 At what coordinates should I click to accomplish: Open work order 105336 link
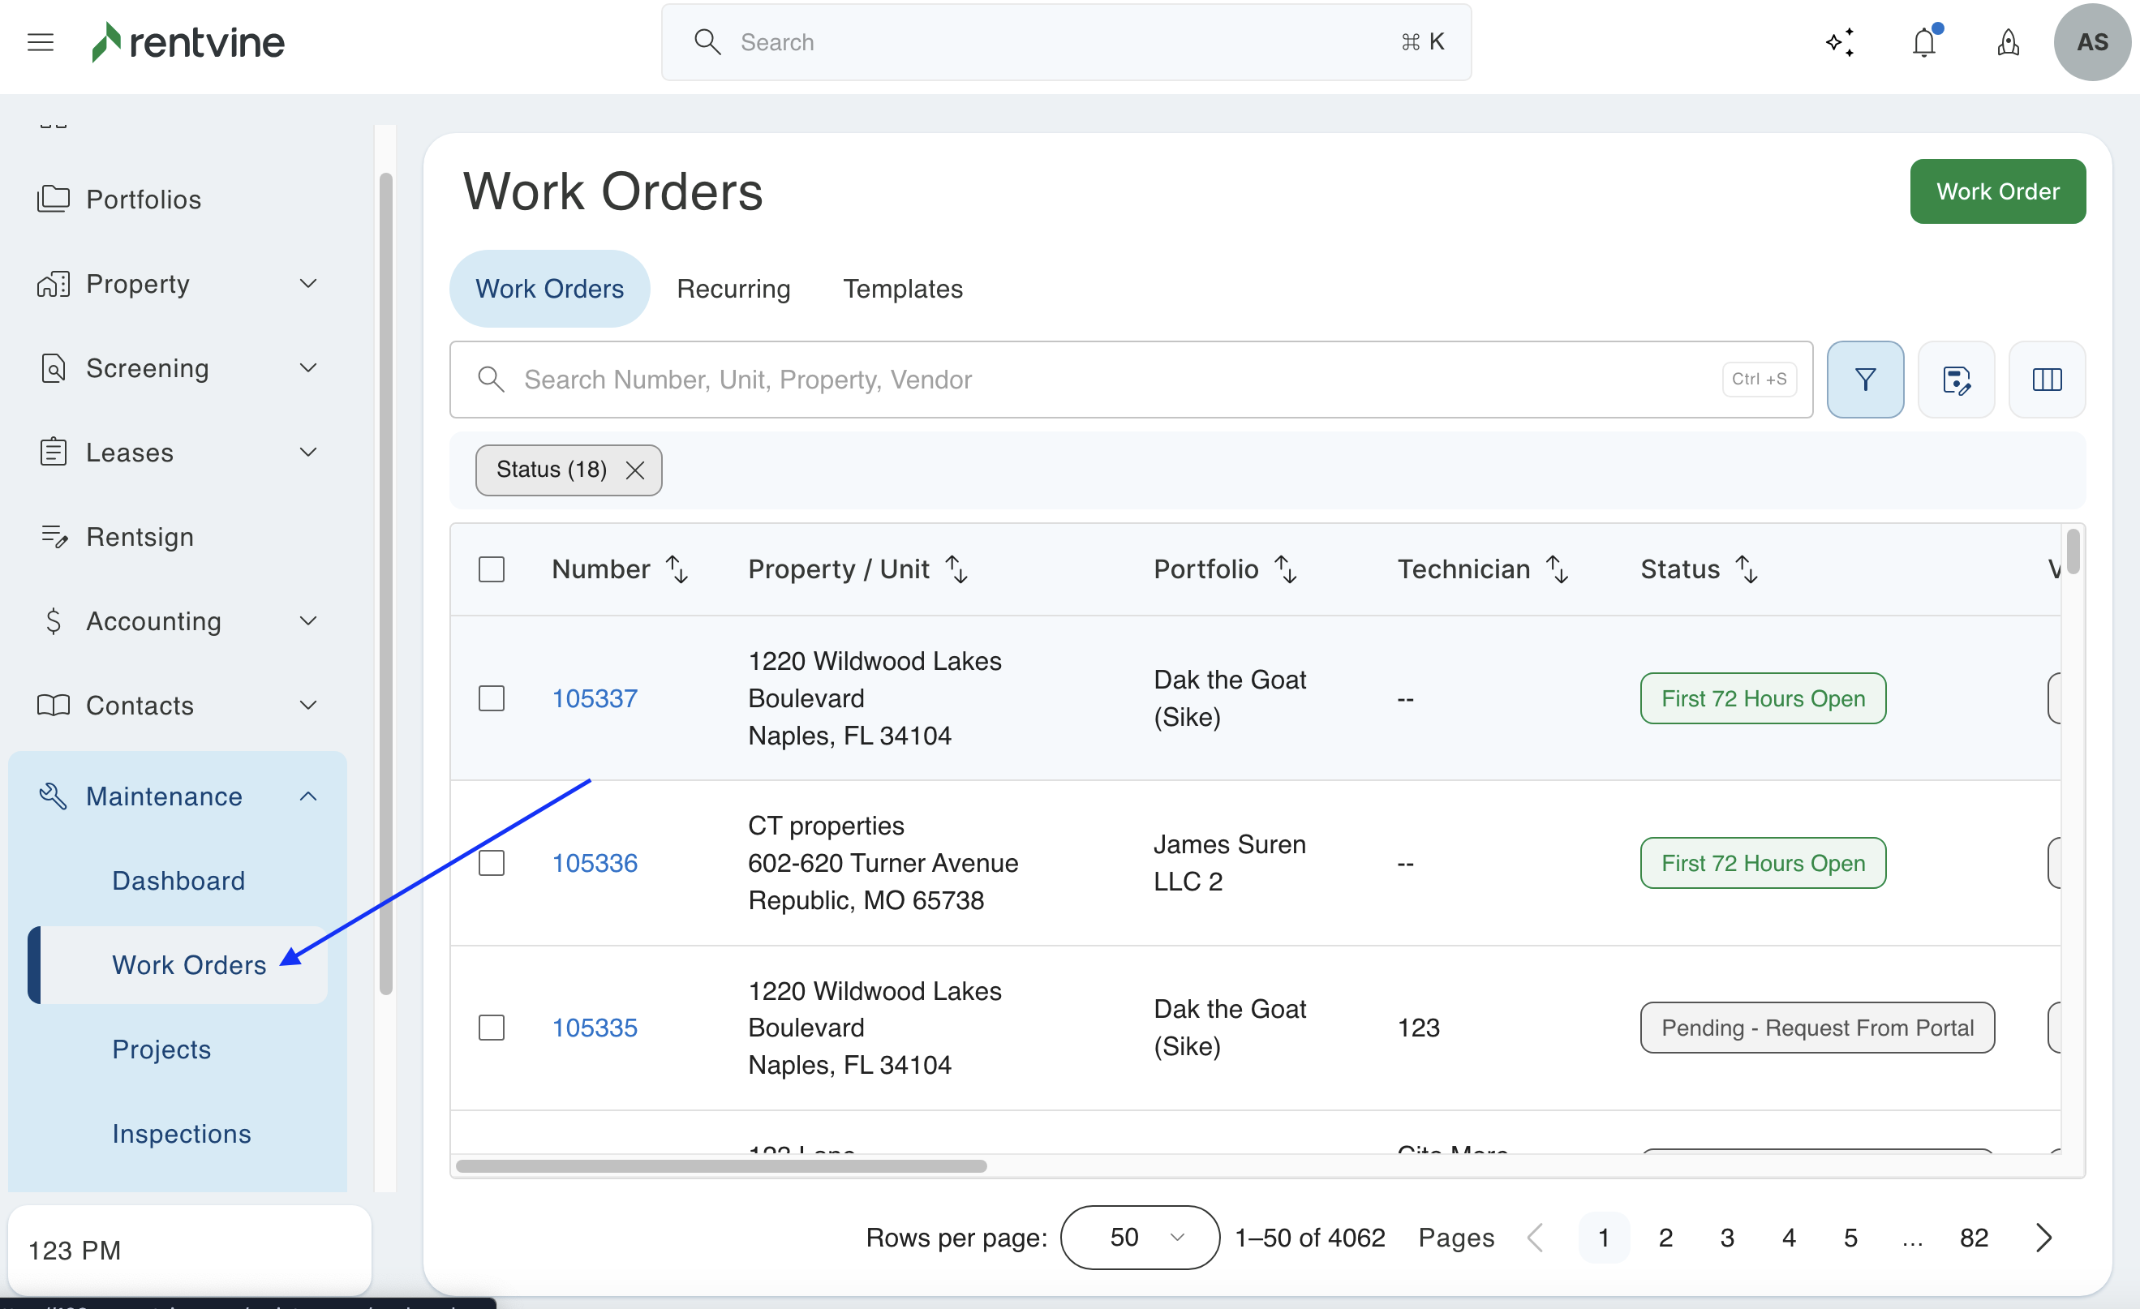tap(595, 863)
